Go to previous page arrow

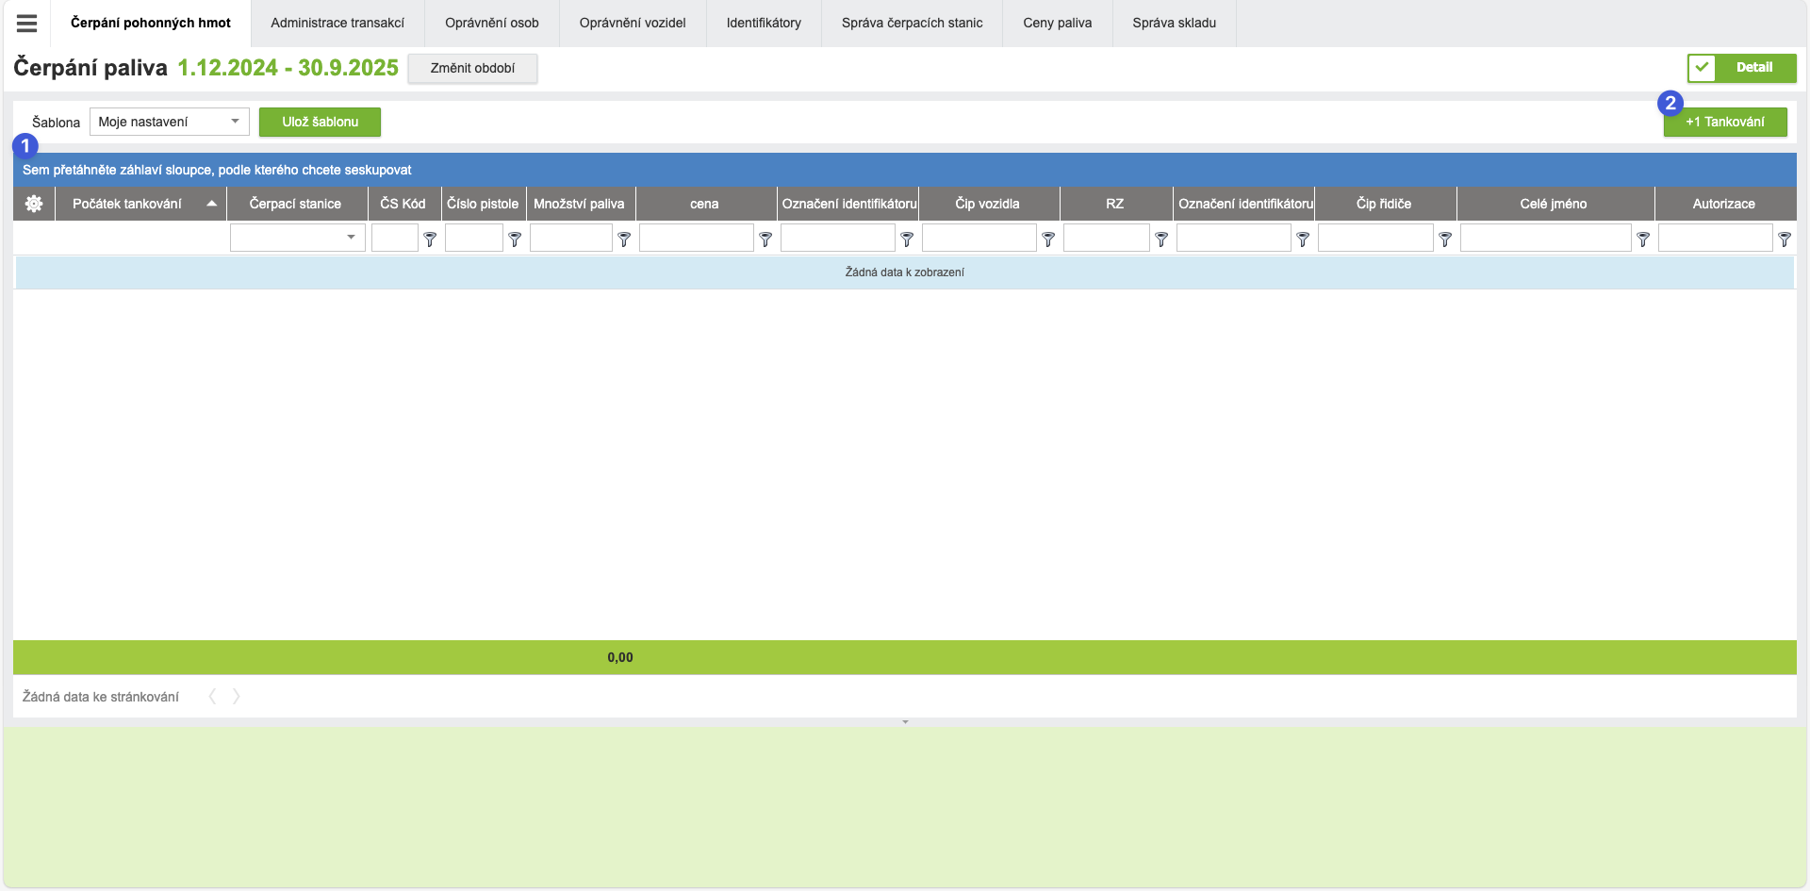(x=212, y=697)
